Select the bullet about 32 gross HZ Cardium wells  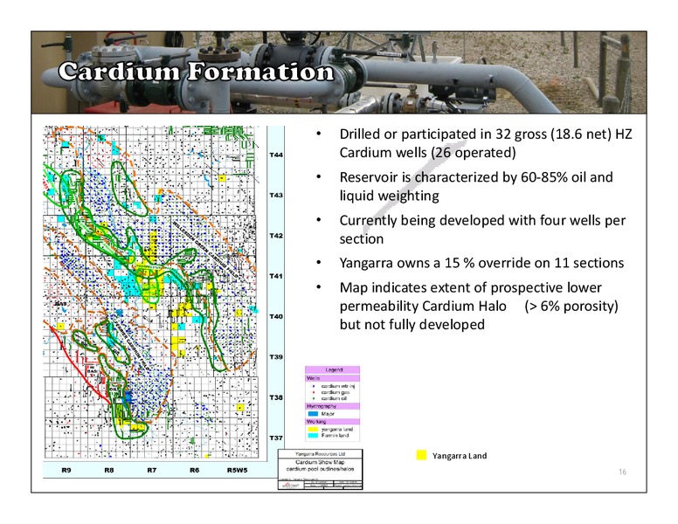tap(486, 143)
